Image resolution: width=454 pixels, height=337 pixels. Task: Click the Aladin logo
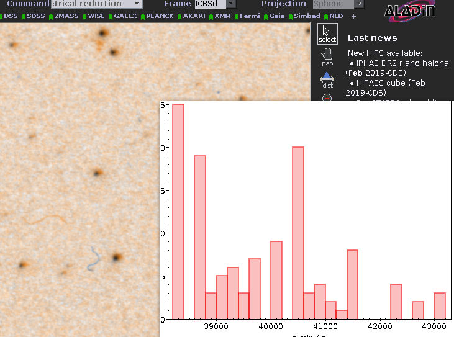pyautogui.click(x=410, y=11)
